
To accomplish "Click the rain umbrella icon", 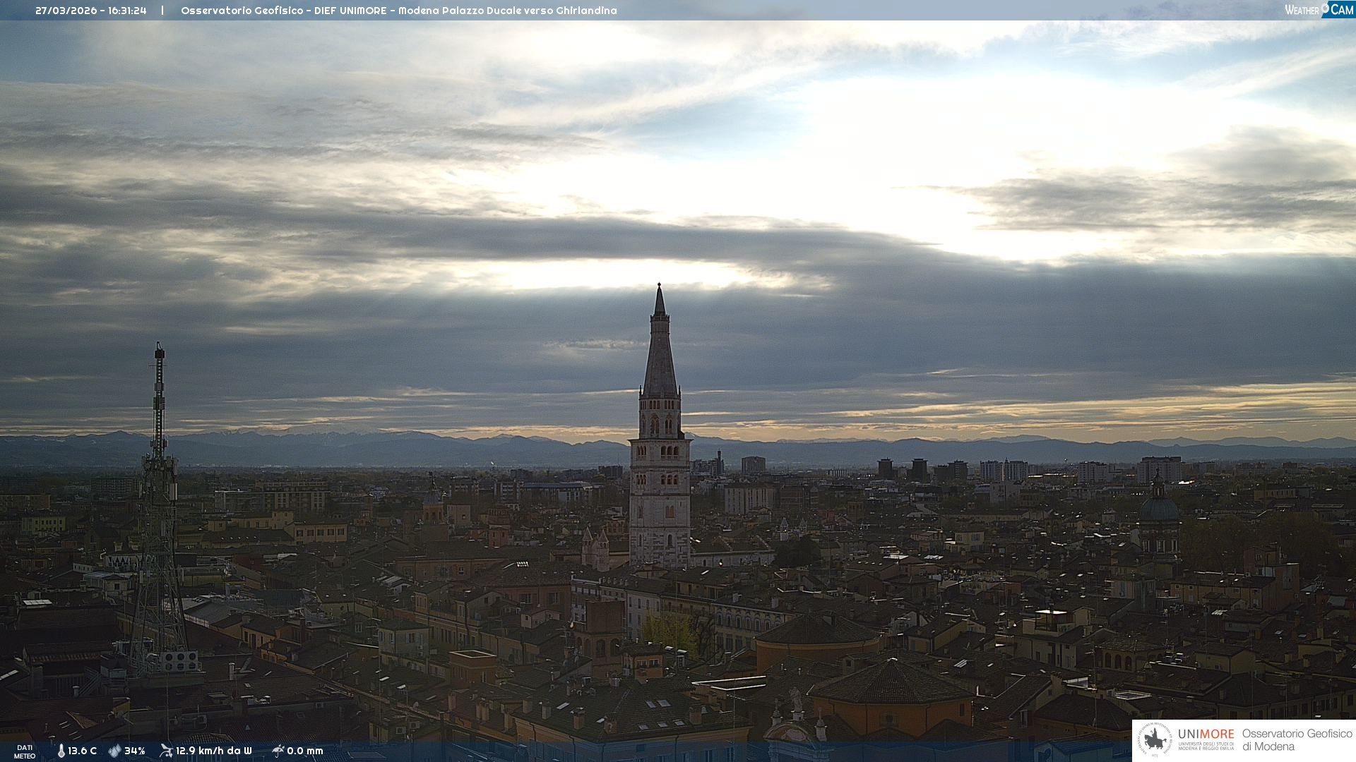I will (278, 751).
